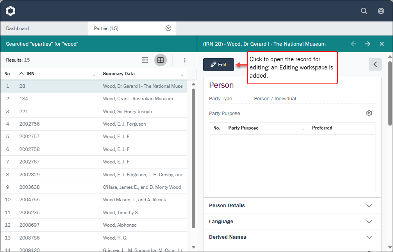Open the user account profile icon
393x252 pixels.
(x=381, y=11)
